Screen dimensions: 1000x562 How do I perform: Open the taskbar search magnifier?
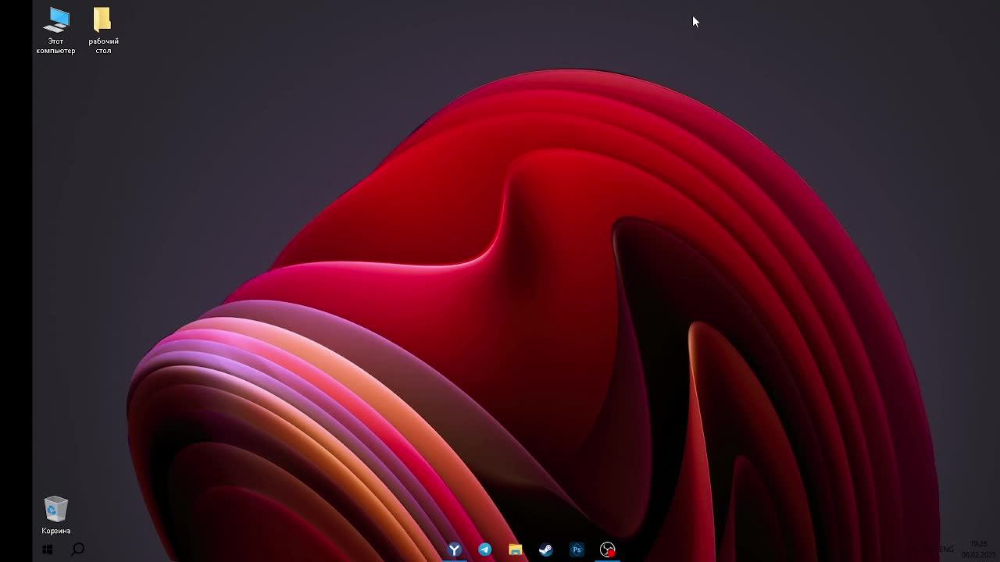78,550
